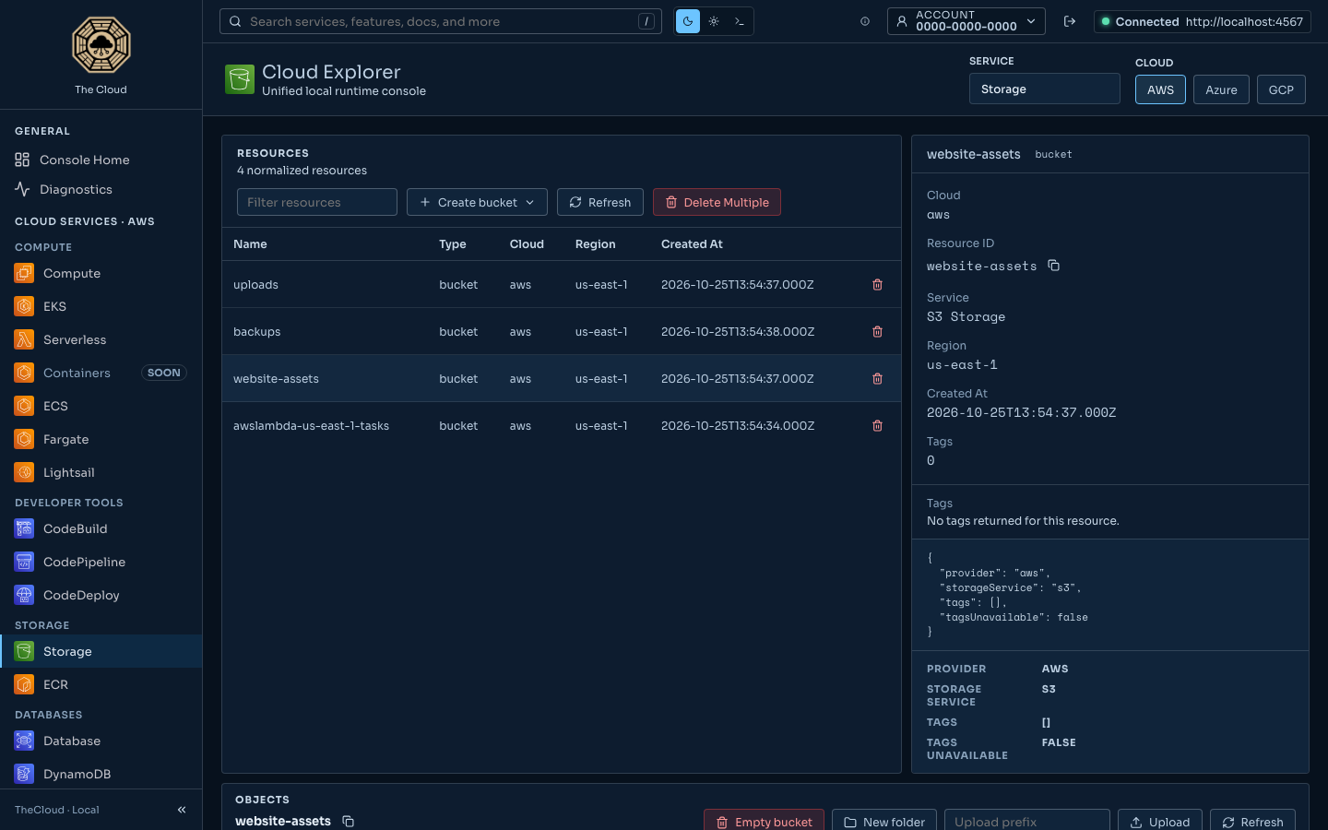Open the DynamoDB service icon
Screen dimensions: 1328x830
(24, 774)
